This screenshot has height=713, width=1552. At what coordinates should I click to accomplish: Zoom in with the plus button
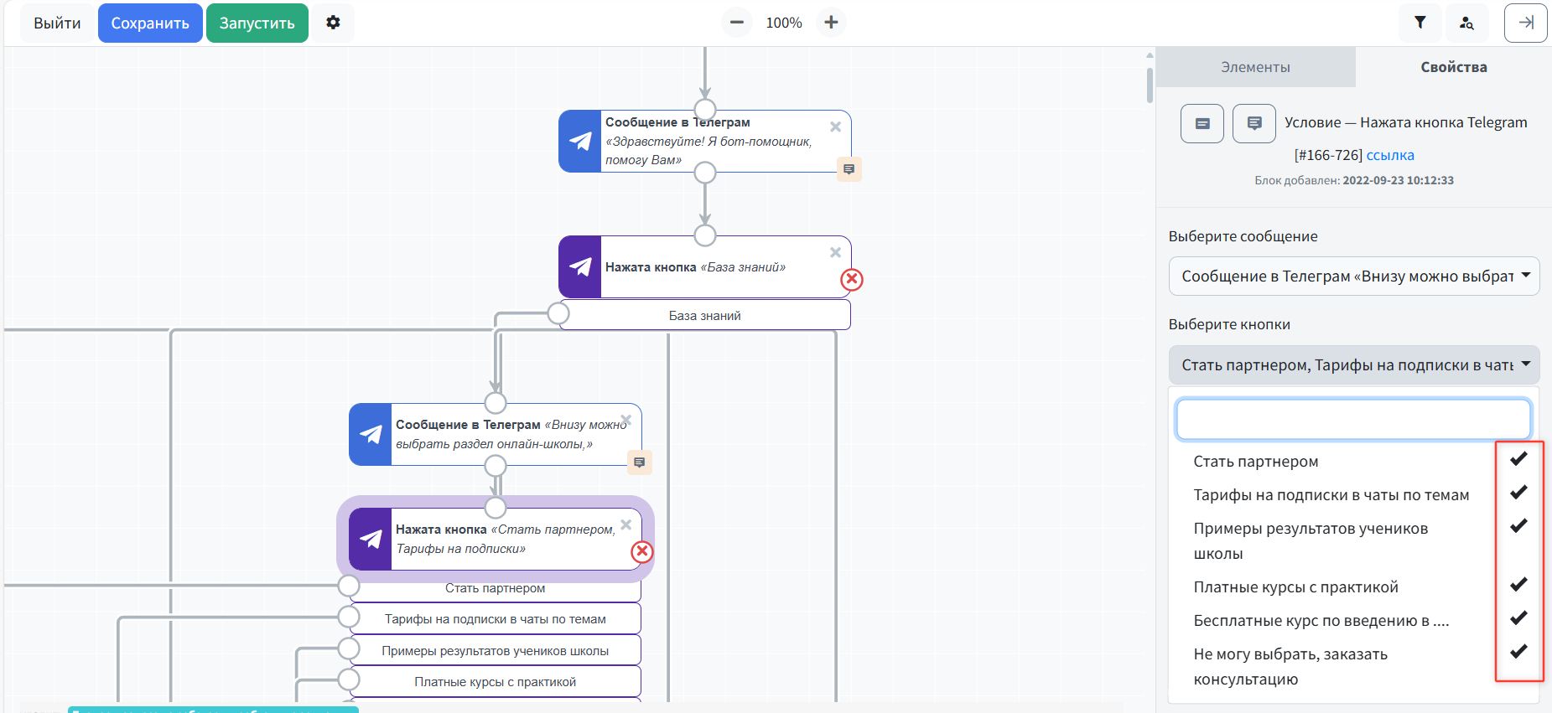[x=831, y=23]
